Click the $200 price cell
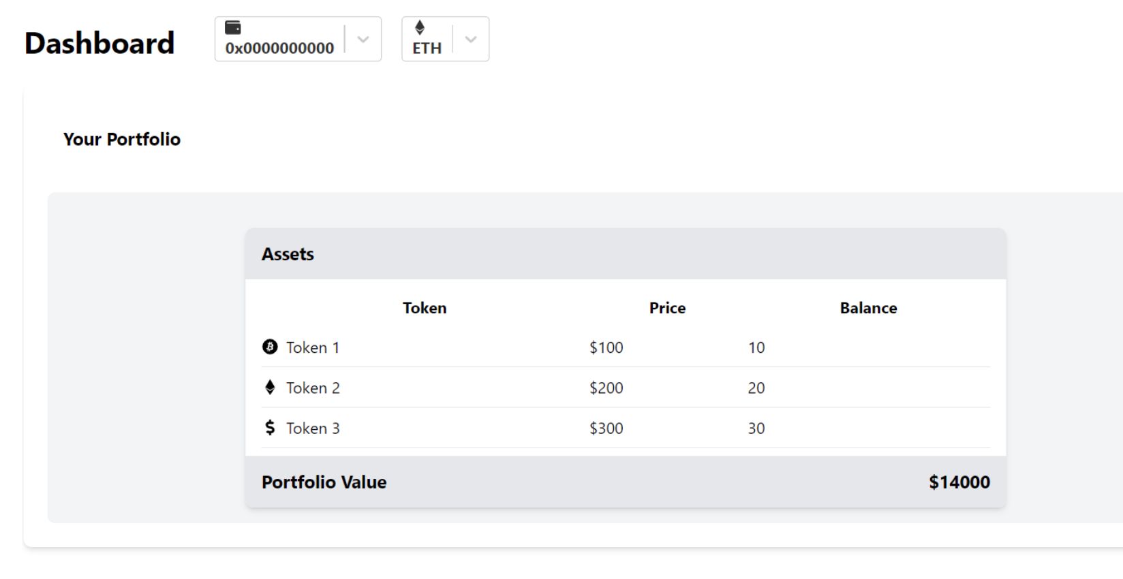 click(x=606, y=388)
